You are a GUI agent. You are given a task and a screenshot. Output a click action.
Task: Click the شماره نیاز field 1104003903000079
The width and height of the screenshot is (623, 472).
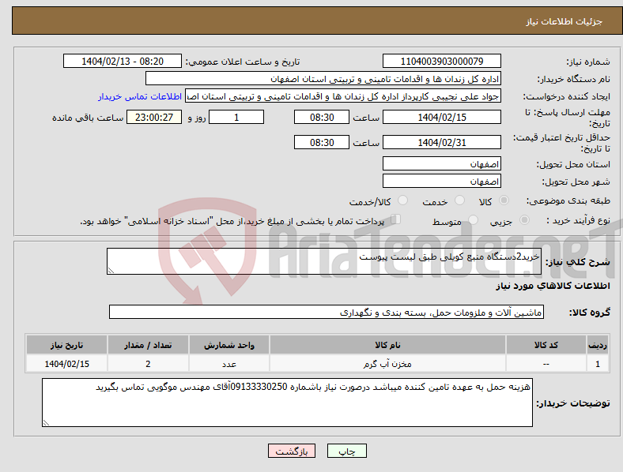(x=441, y=61)
